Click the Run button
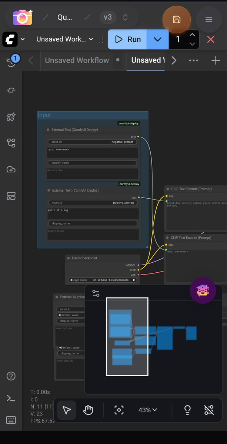The width and height of the screenshot is (227, 444). [127, 39]
